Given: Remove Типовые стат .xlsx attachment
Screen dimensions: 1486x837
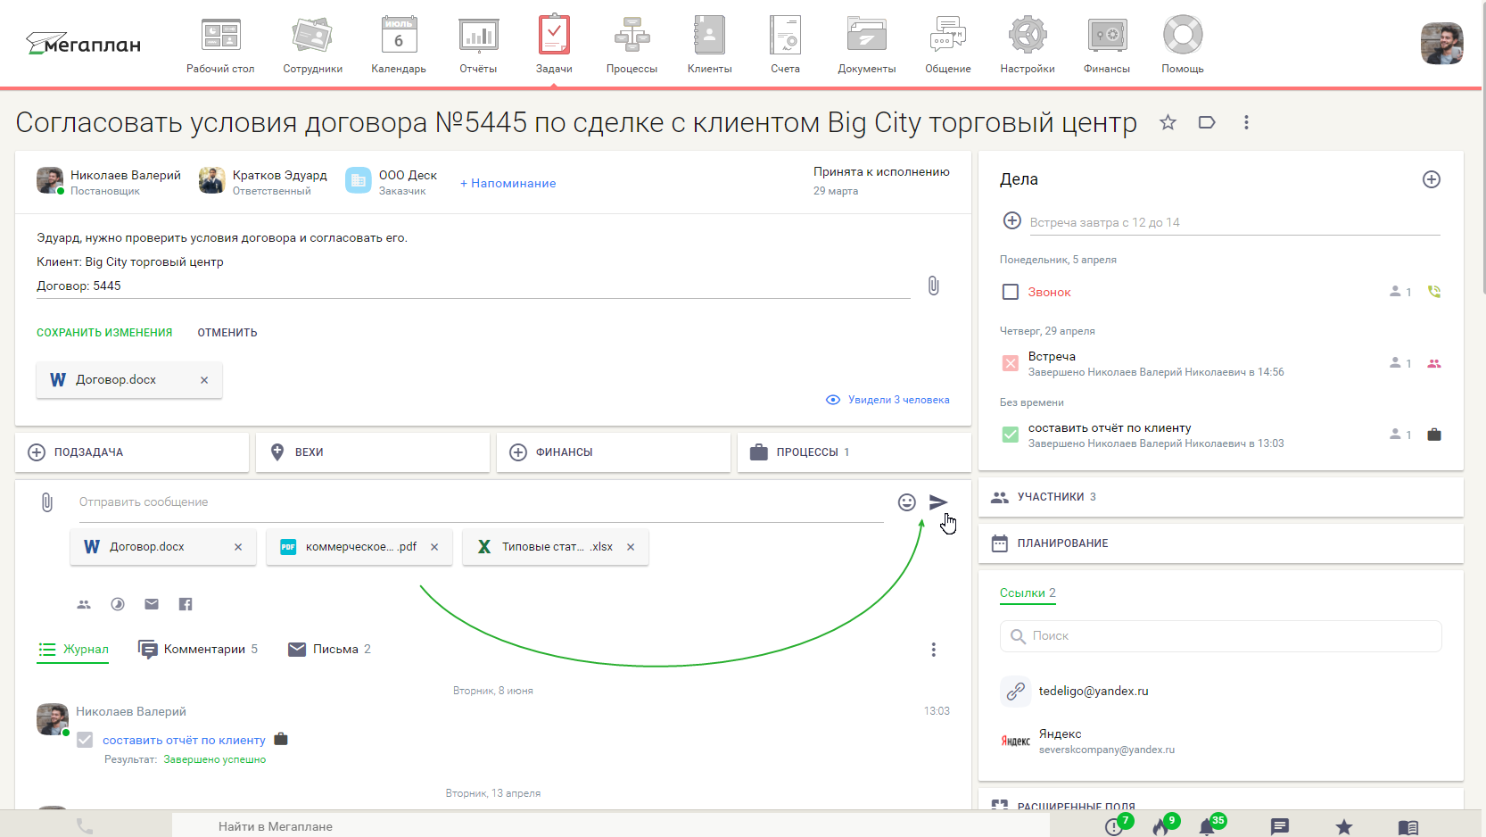Looking at the screenshot, I should tap(631, 547).
